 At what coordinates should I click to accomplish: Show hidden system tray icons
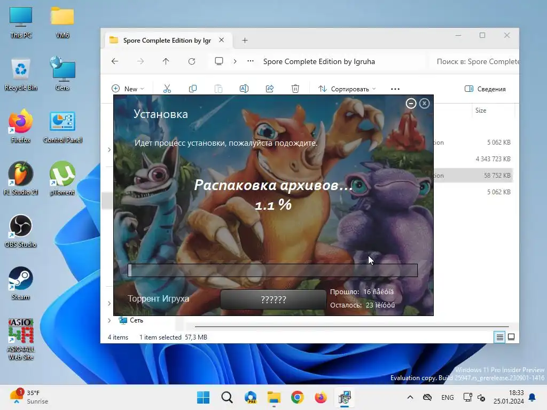pos(410,397)
